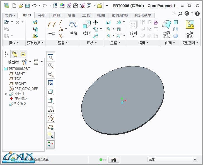Image resolution: width=203 pixels, height=165 pixels.
Task: Switch to the 分析 ribbon tab
Action: 42,16
